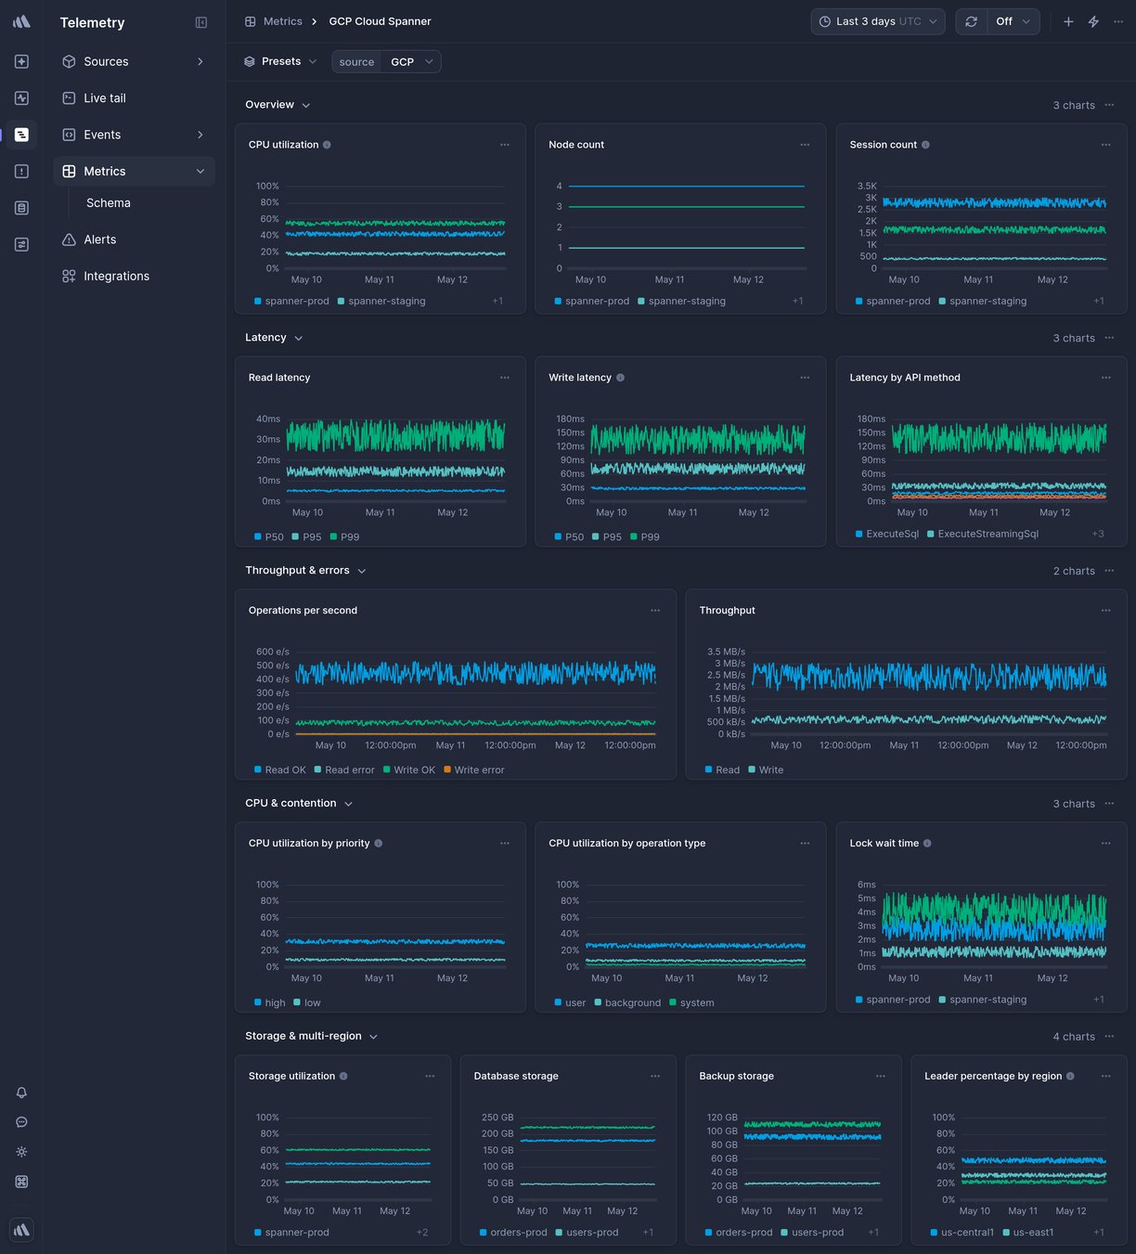Open Sources in the sidebar
The width and height of the screenshot is (1136, 1254).
pos(134,61)
